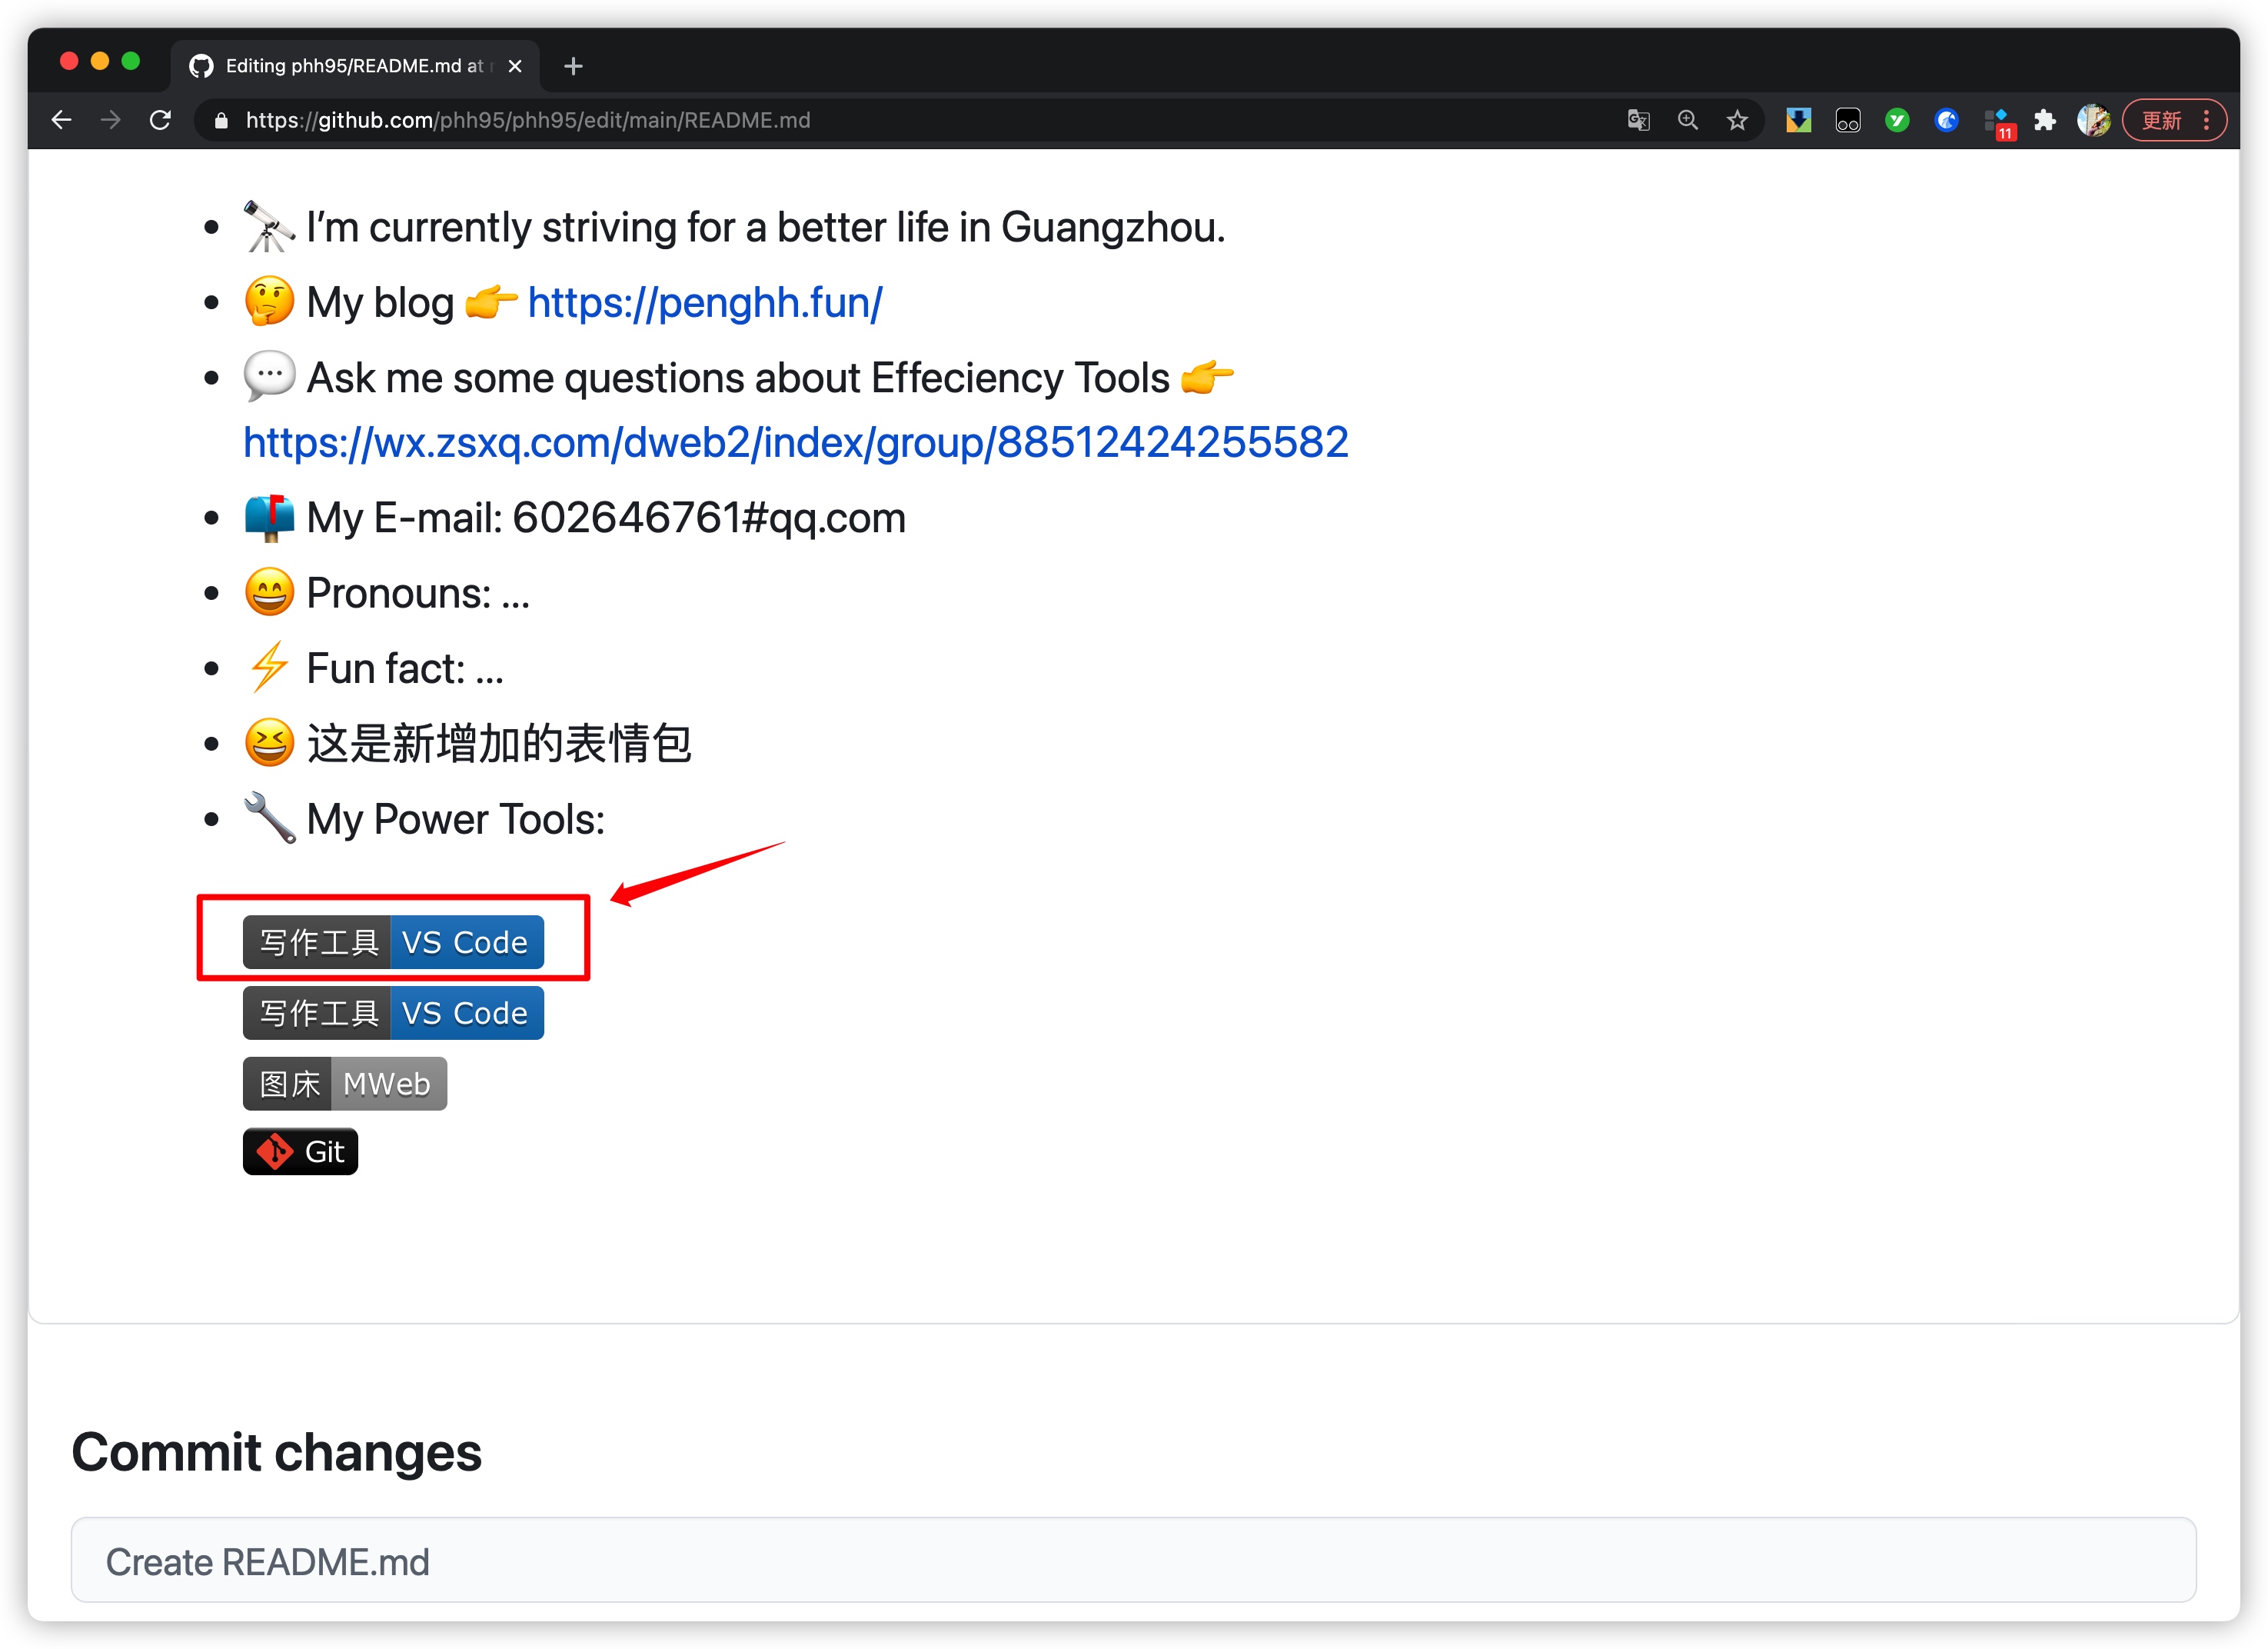Open the zoom magnifier icon in address bar

pyautogui.click(x=1688, y=120)
